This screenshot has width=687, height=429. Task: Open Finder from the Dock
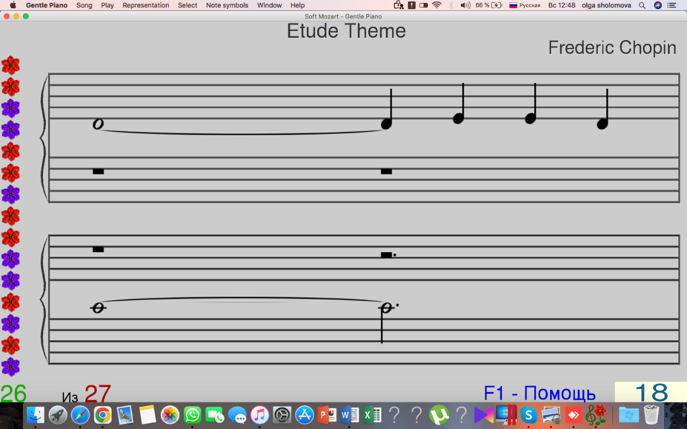pyautogui.click(x=36, y=415)
